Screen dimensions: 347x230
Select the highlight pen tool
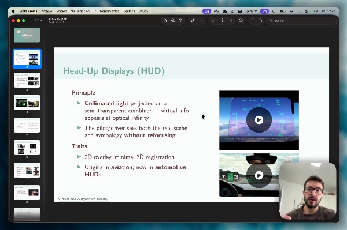tap(193, 21)
